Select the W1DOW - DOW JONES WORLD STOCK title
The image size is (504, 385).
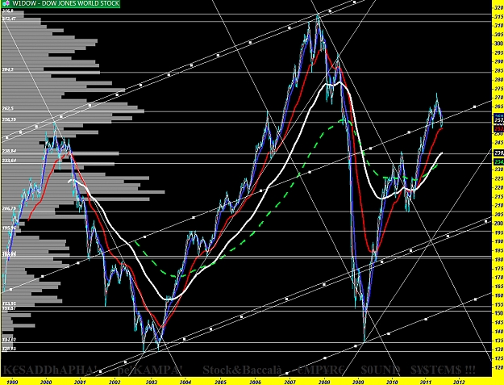coord(65,4)
